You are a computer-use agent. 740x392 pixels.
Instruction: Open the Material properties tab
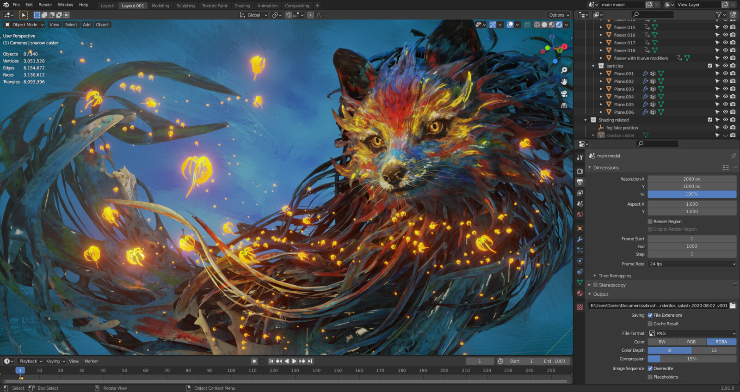(580, 293)
